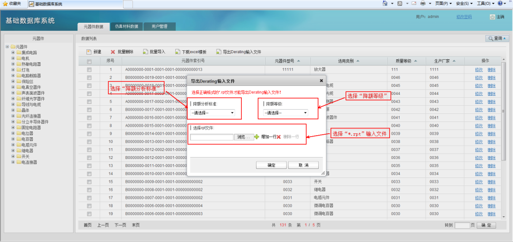Switch to the 元器件数据 tab
Image resolution: width=513 pixels, height=242 pixels.
click(93, 27)
